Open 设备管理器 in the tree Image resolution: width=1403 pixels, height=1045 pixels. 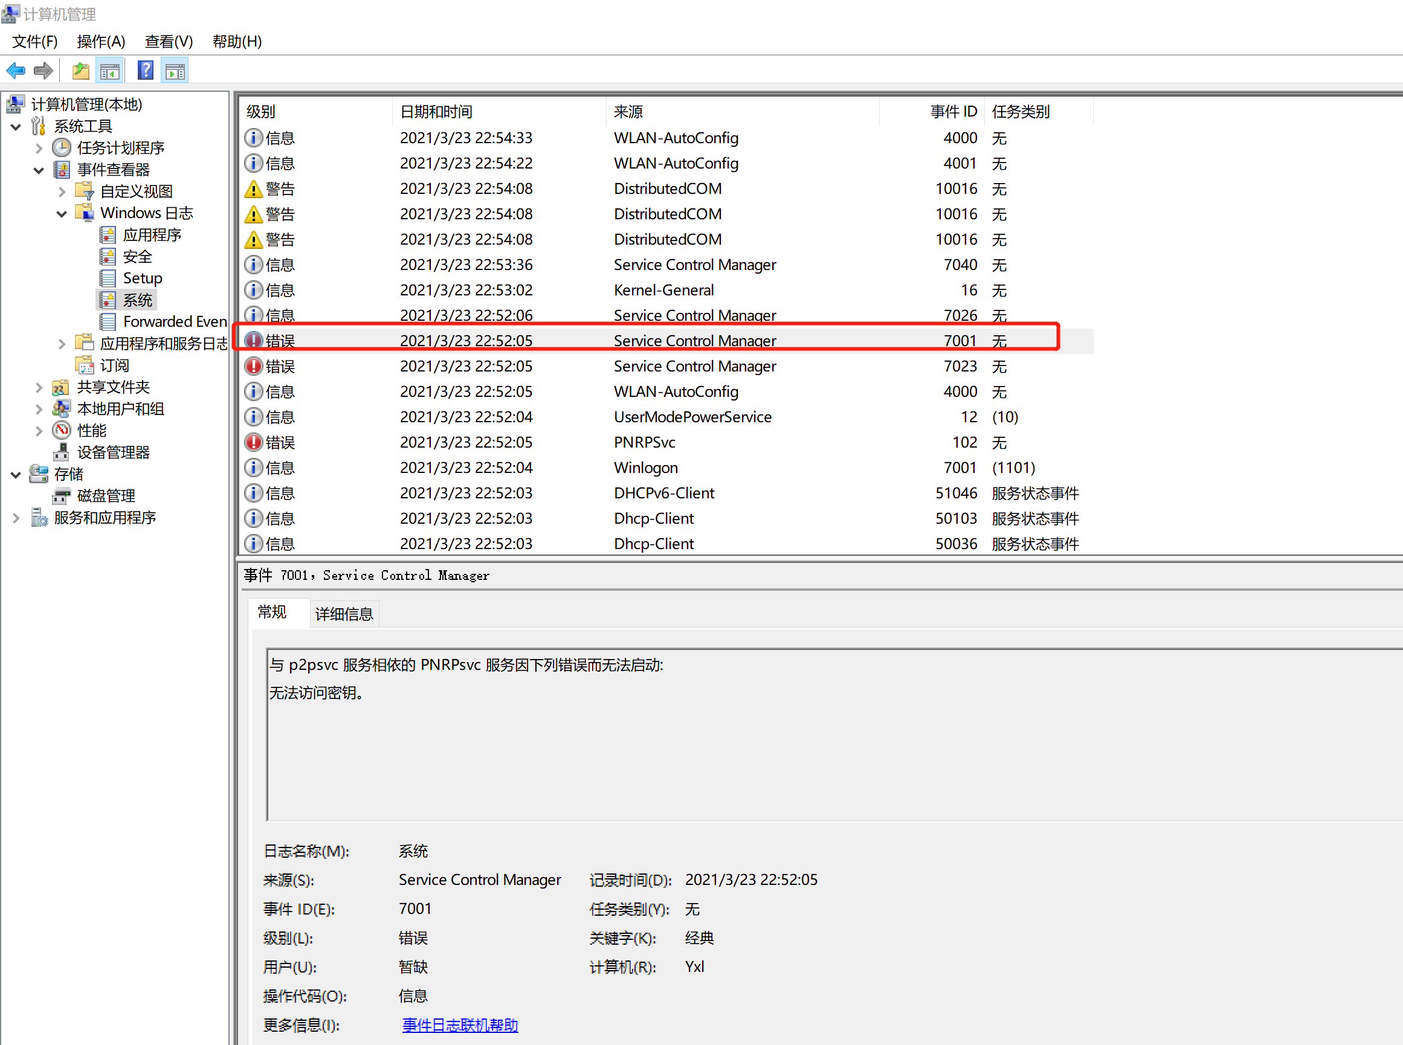pyautogui.click(x=112, y=452)
